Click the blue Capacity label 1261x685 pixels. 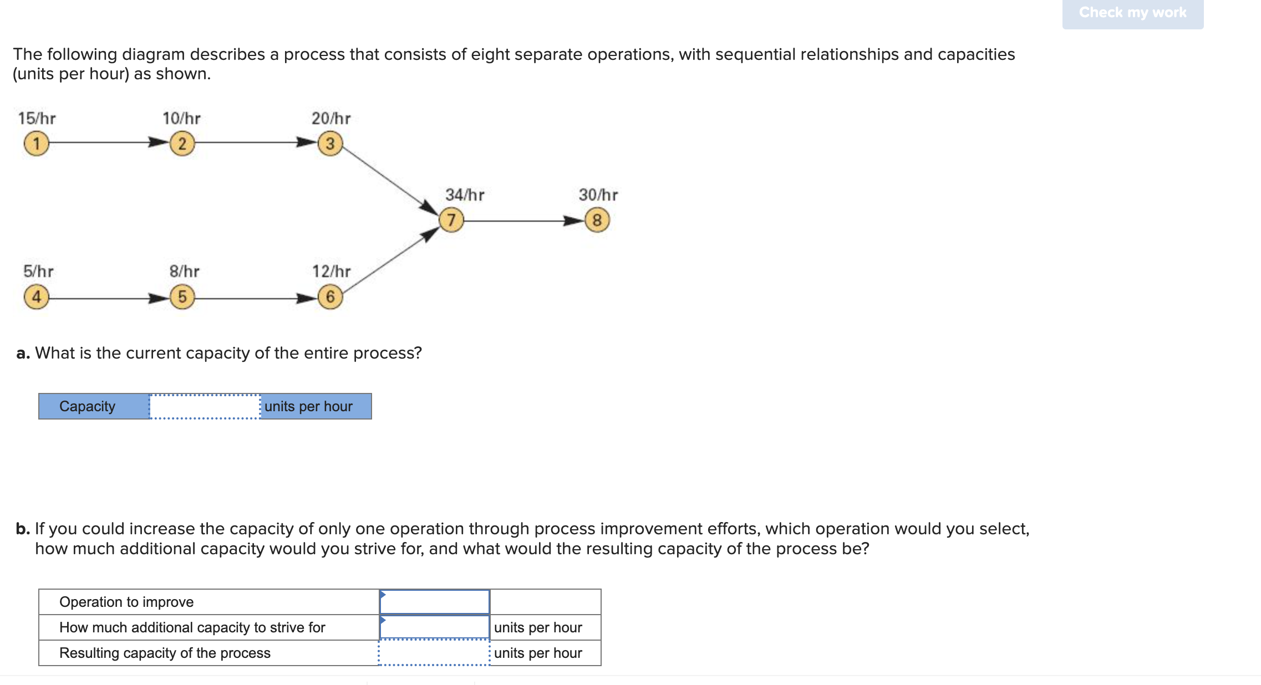[x=87, y=406]
